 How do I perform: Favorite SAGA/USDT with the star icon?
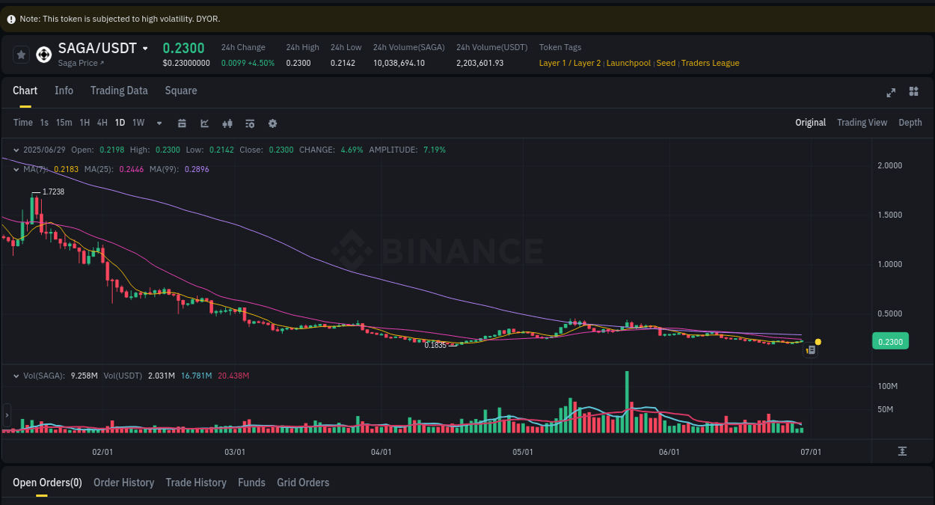[x=21, y=54]
